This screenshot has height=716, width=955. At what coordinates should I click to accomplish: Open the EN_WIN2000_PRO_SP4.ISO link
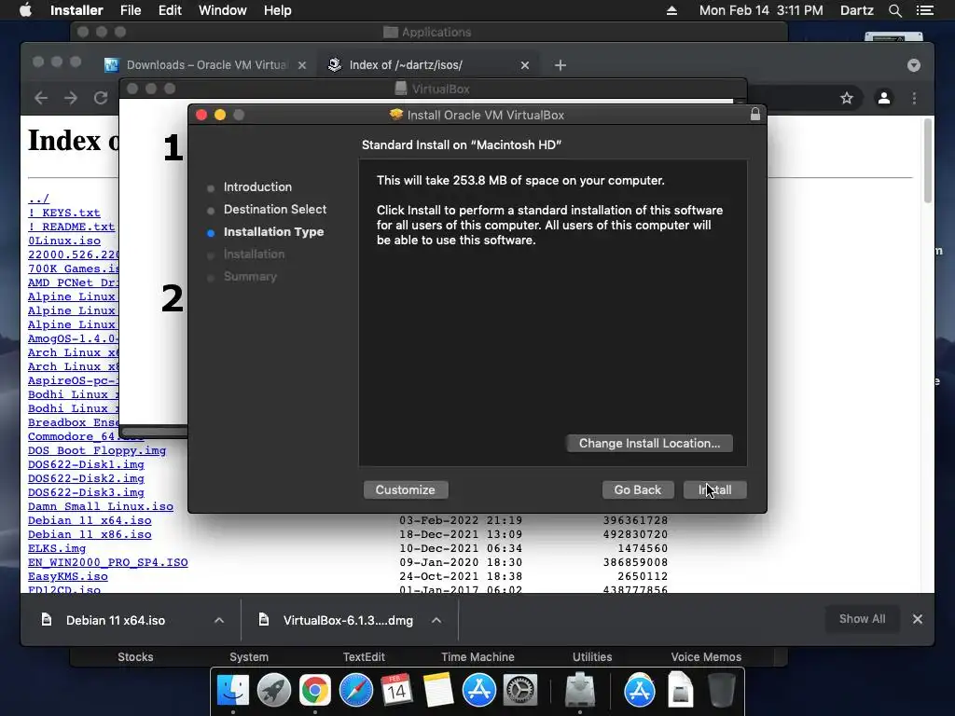click(x=108, y=562)
